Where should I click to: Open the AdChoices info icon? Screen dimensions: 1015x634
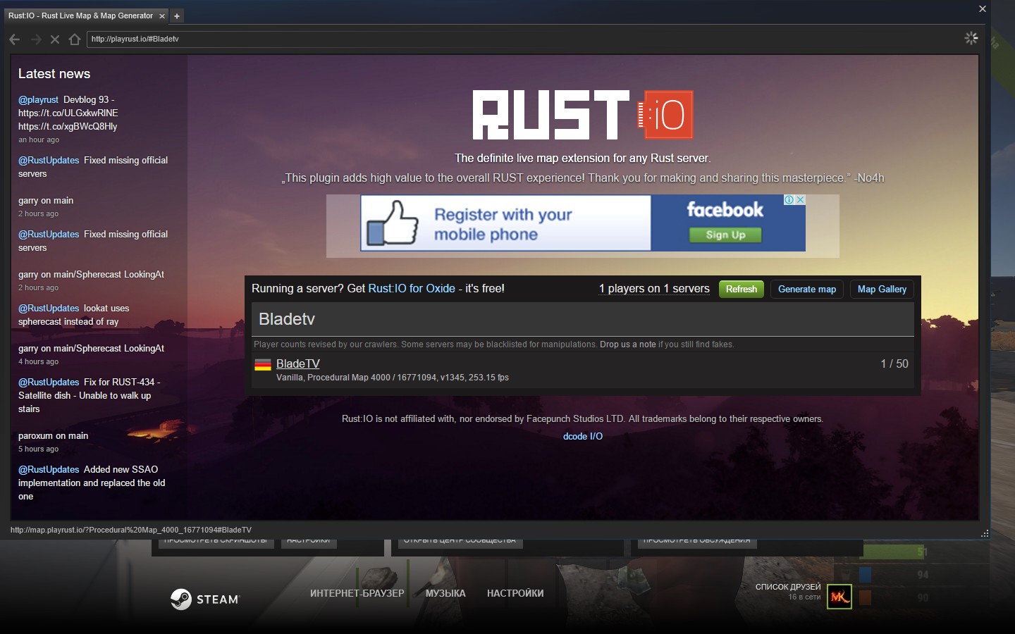click(x=789, y=200)
